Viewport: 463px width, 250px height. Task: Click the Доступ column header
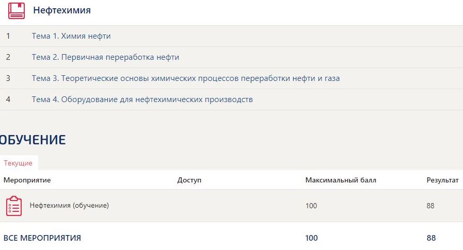tap(189, 180)
